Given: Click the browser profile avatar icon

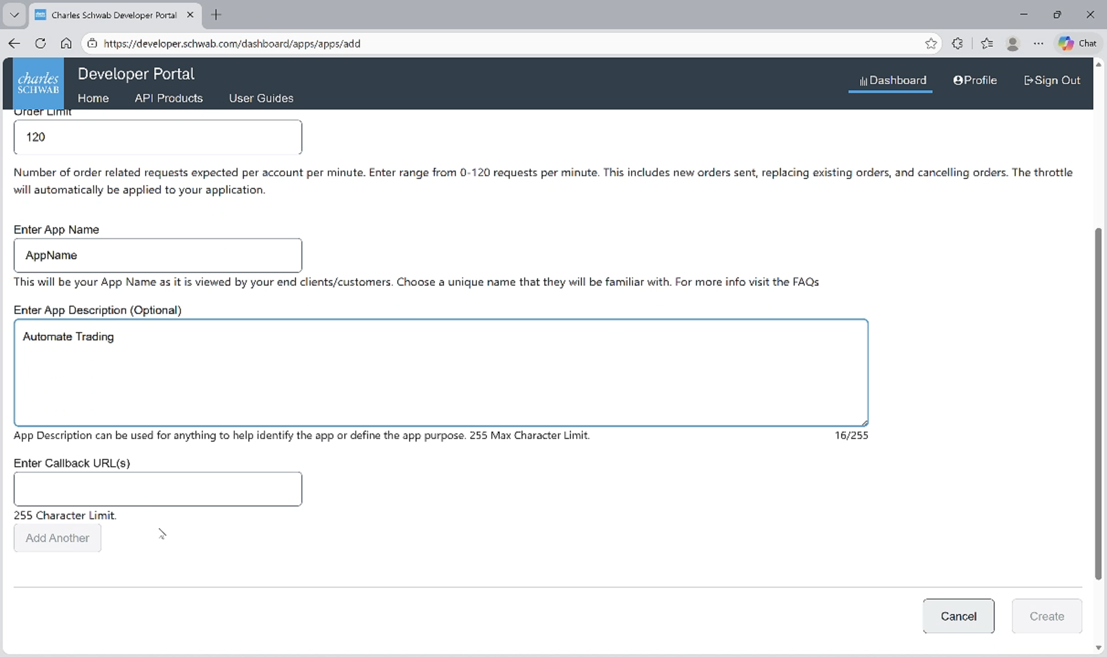Looking at the screenshot, I should coord(1013,43).
